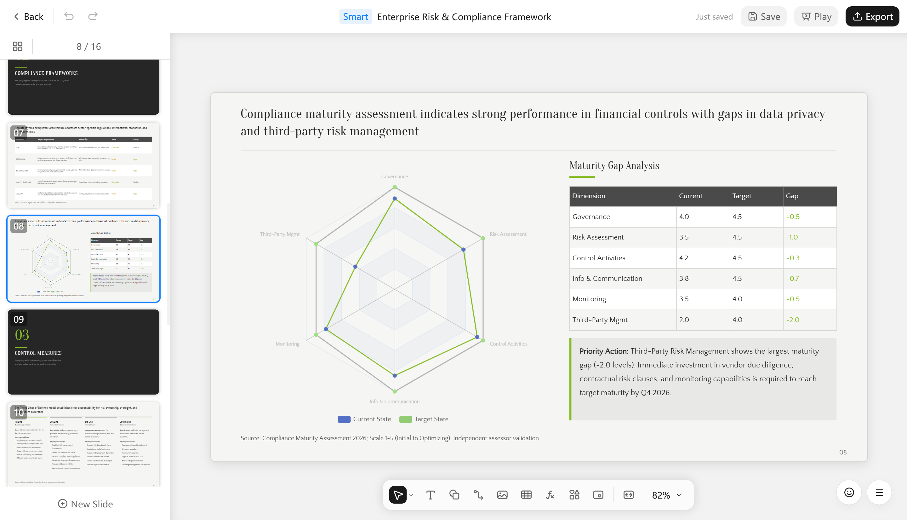Choose the Select pointer tool
Image resolution: width=907 pixels, height=520 pixels.
pos(398,495)
